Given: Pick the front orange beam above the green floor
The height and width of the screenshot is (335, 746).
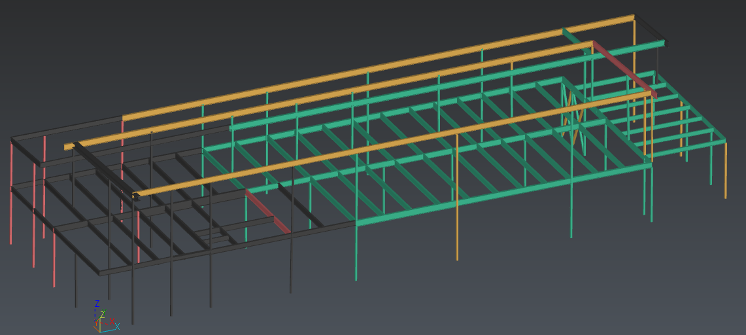Looking at the screenshot, I should pos(392,143).
